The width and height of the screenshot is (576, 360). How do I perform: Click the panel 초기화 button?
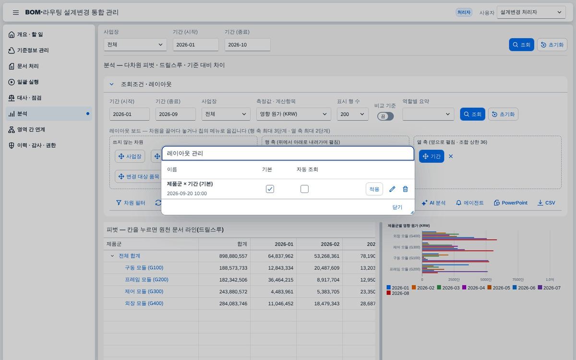point(503,114)
